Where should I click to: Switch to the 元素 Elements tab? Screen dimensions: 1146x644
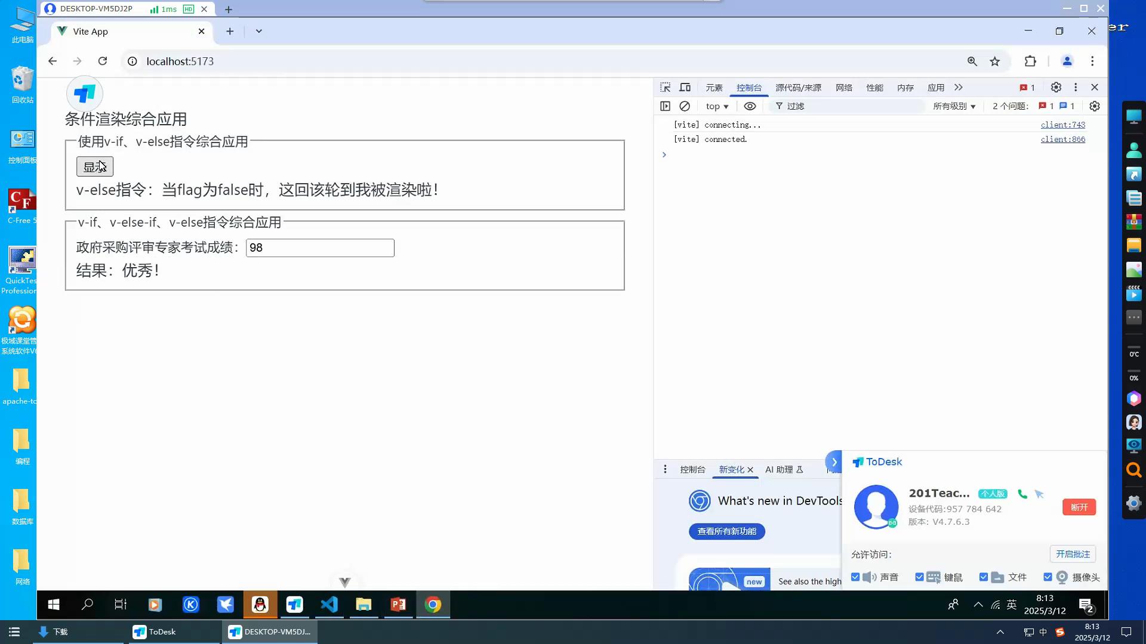point(714,88)
